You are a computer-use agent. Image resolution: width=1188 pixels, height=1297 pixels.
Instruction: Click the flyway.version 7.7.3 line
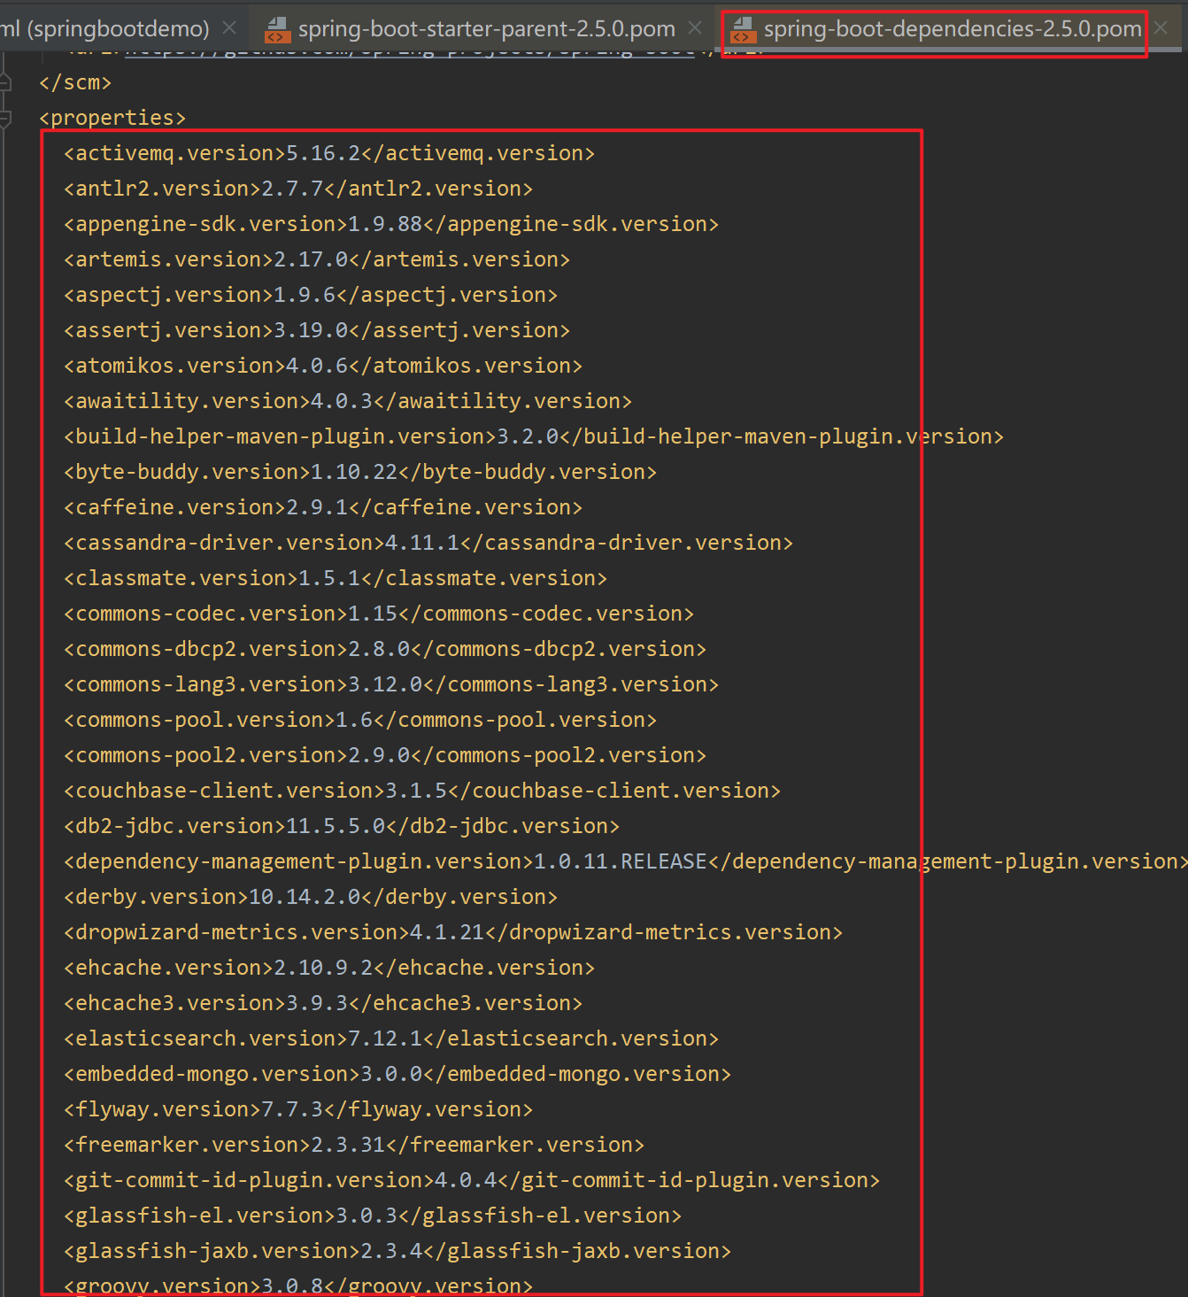click(298, 1109)
